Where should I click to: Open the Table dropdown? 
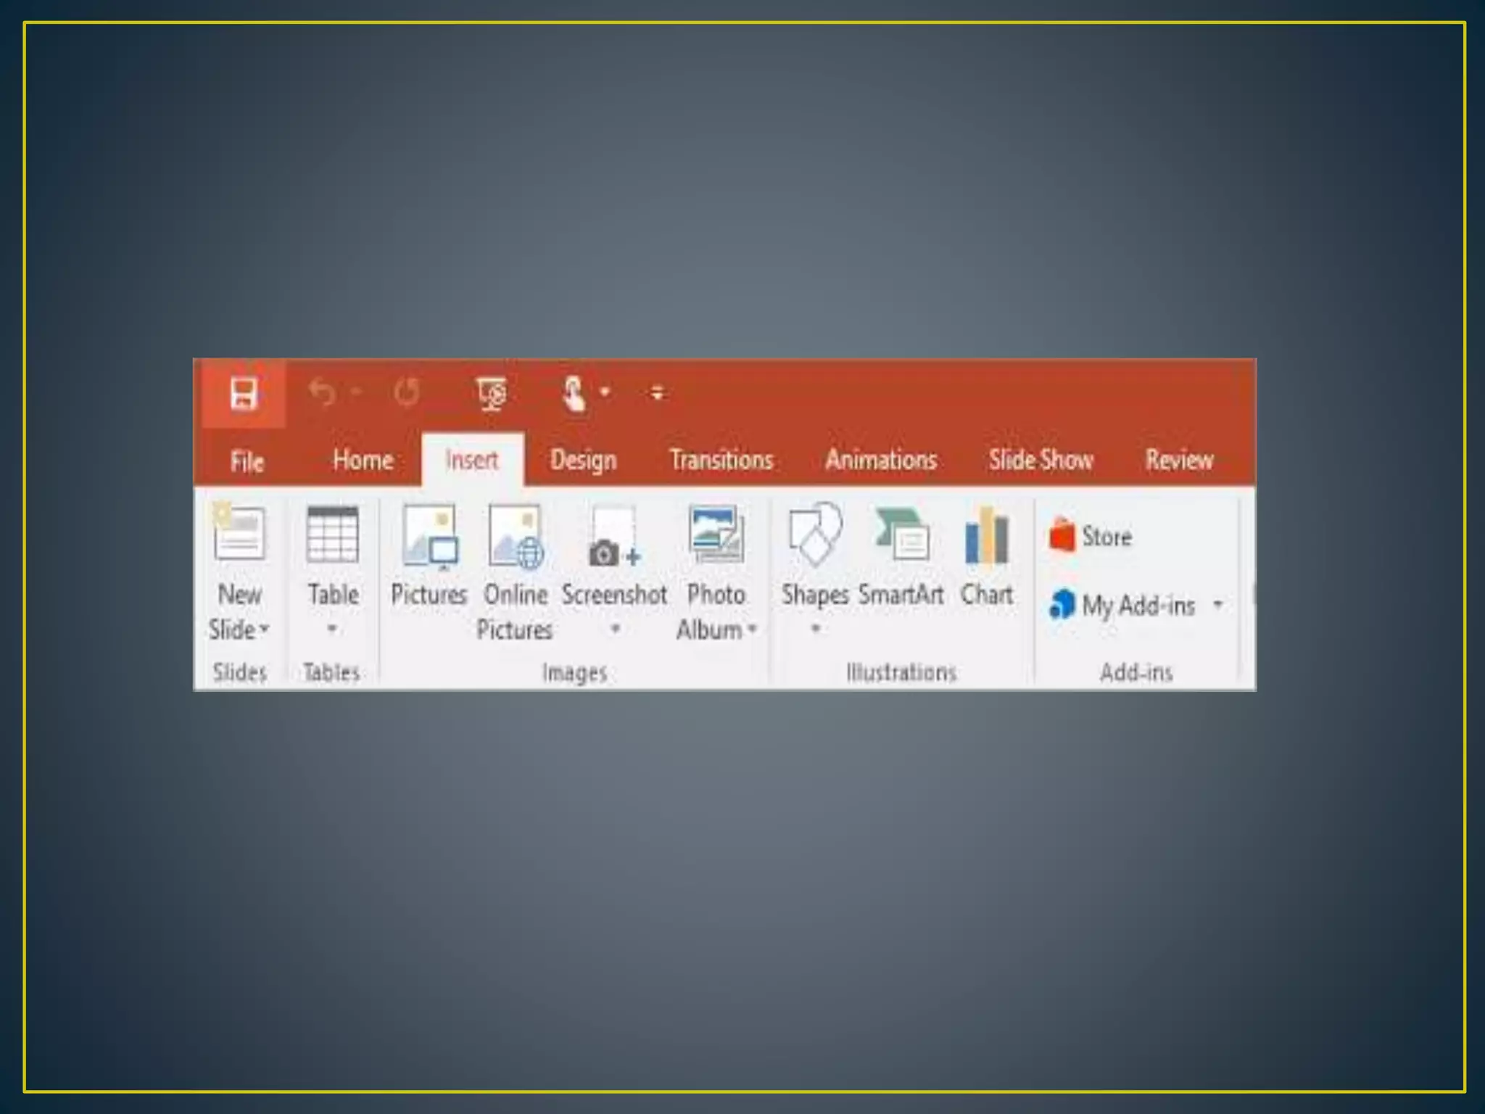(332, 628)
